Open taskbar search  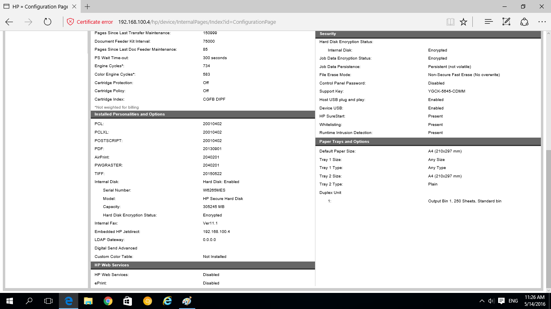pyautogui.click(x=29, y=301)
